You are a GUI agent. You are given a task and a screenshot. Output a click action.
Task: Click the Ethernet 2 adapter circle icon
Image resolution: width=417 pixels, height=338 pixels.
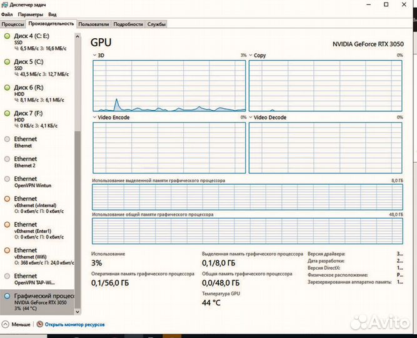[7, 159]
